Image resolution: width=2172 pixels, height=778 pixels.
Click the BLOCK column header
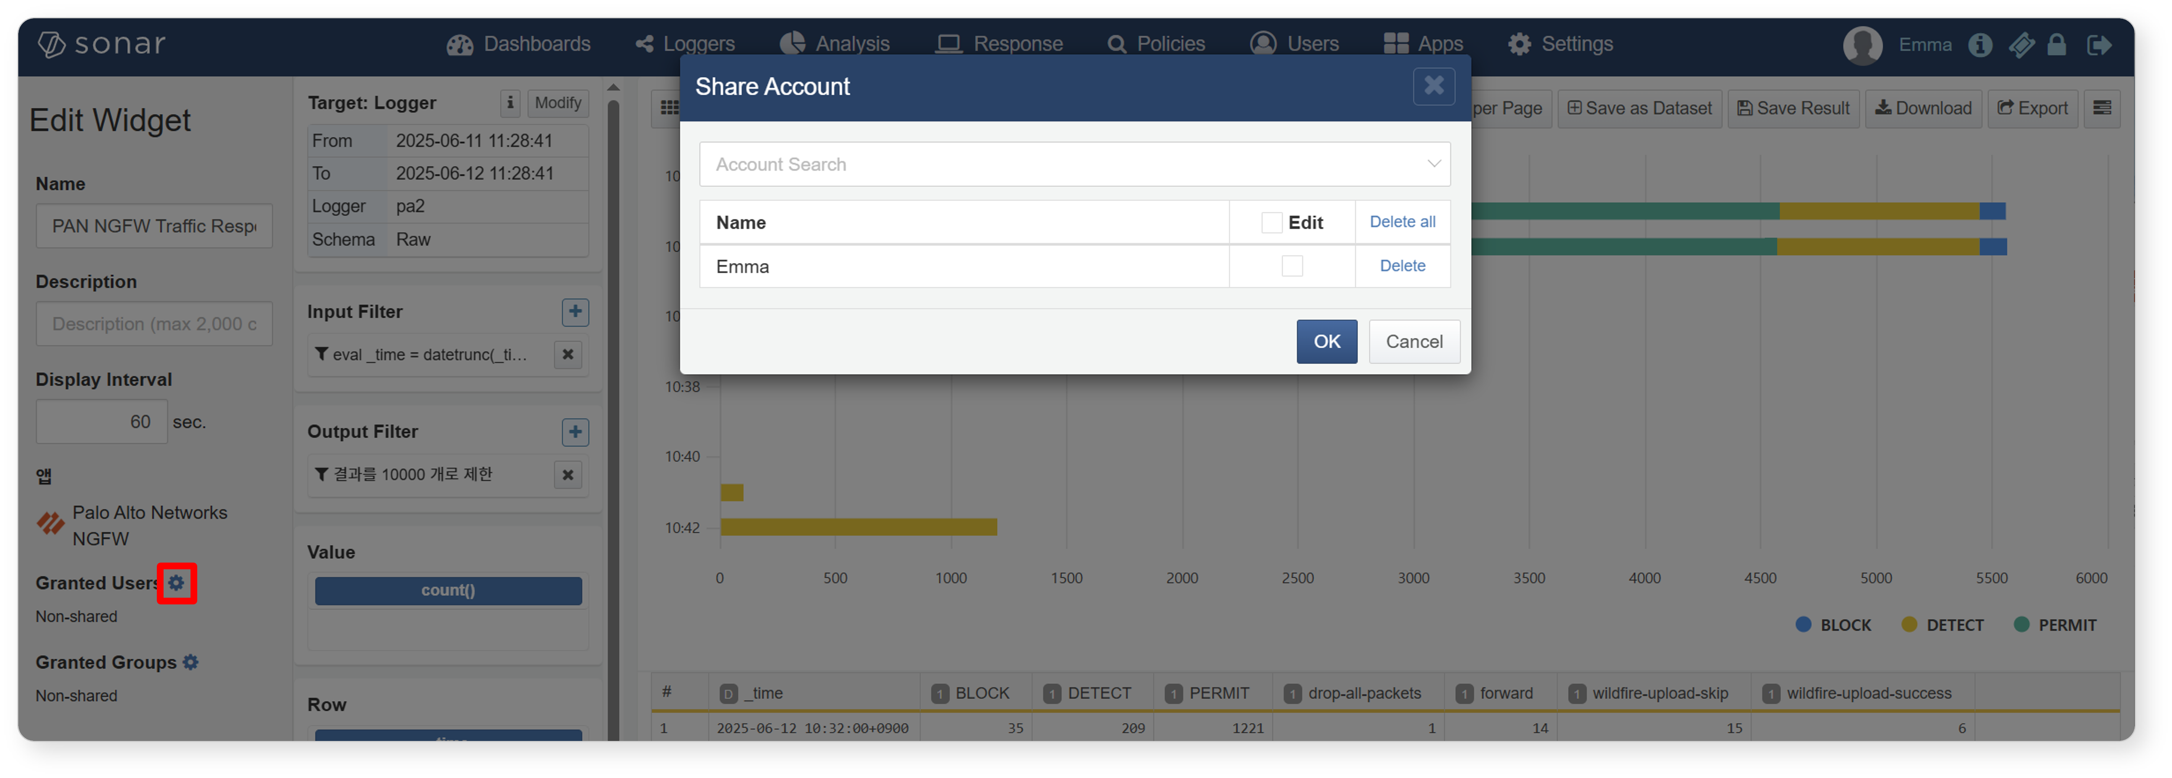point(976,693)
